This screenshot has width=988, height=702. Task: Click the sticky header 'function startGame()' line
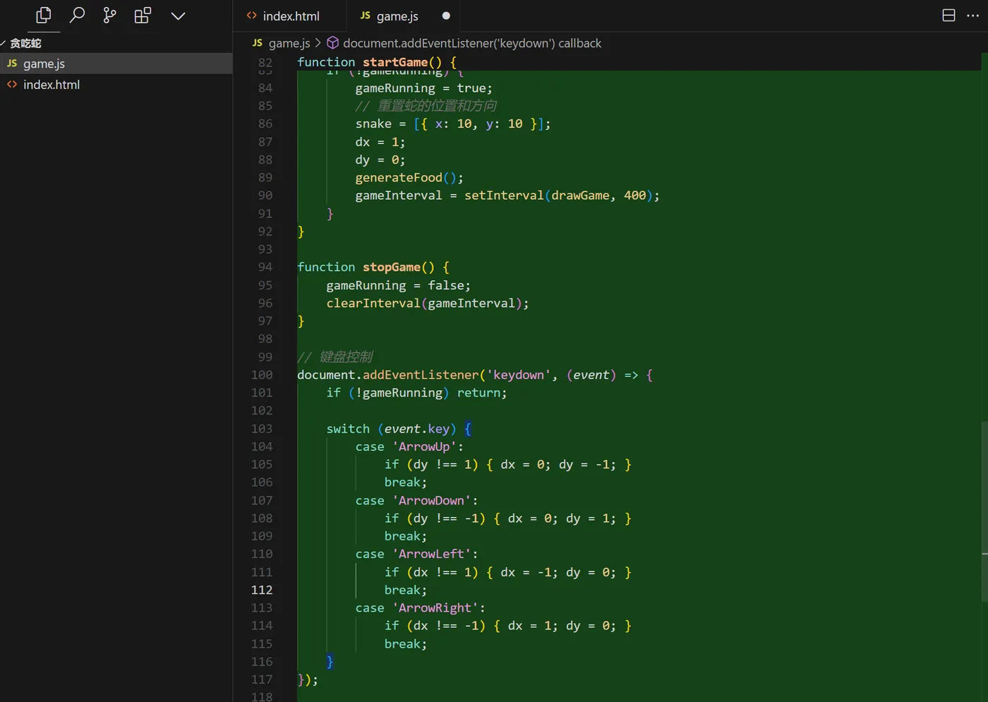(377, 62)
